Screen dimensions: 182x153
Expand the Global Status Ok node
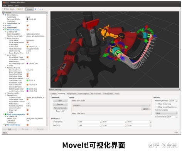3,23
